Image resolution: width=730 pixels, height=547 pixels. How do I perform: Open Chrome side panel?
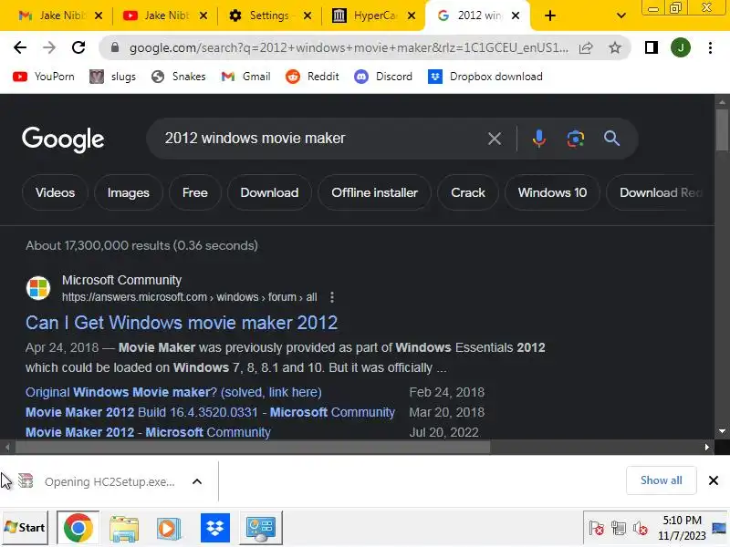point(652,47)
